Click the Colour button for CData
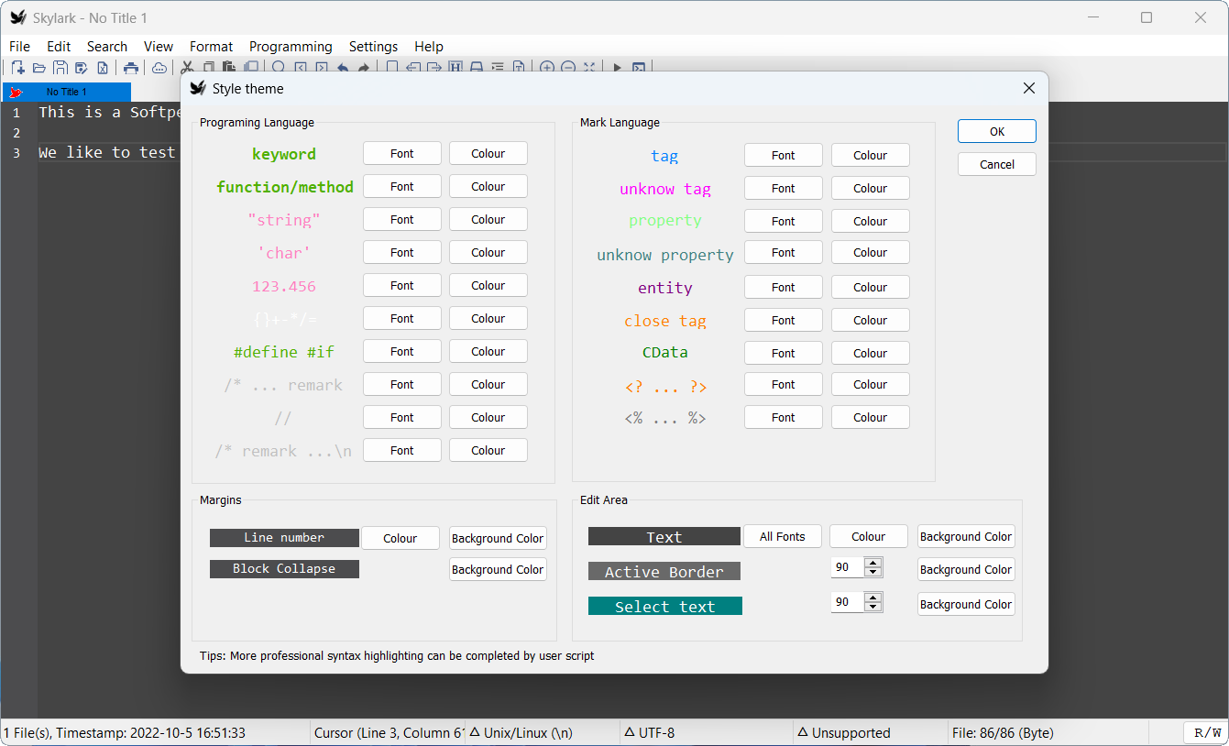 871,353
